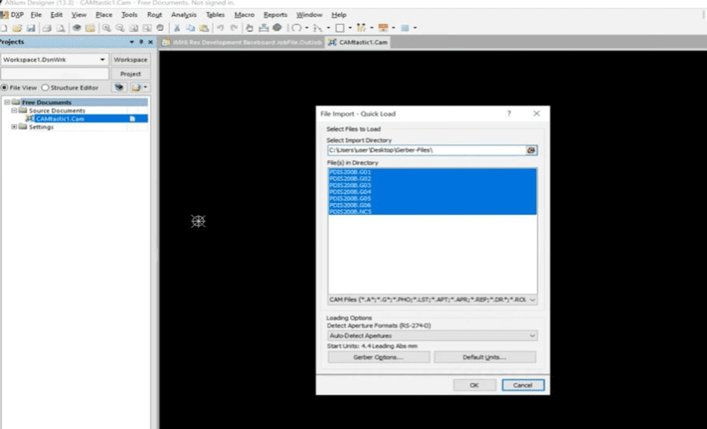Click the Gerber Options button
Screen dimensions: 707x429
(379, 357)
